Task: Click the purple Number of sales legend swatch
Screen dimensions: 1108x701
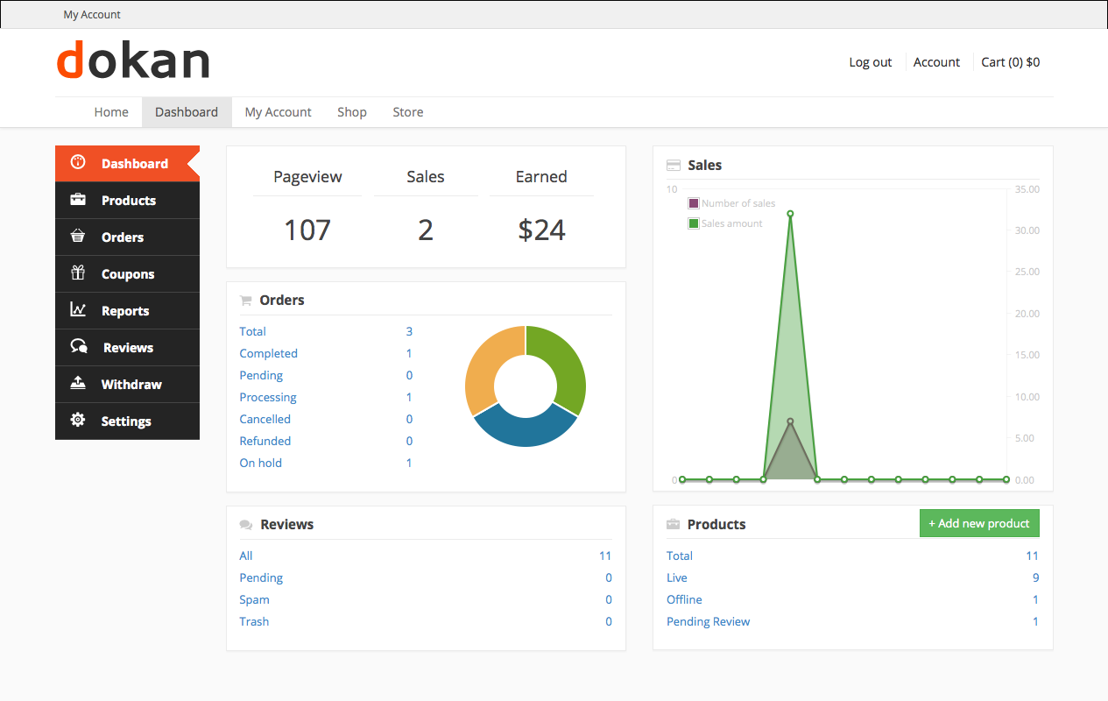Action: [x=694, y=203]
